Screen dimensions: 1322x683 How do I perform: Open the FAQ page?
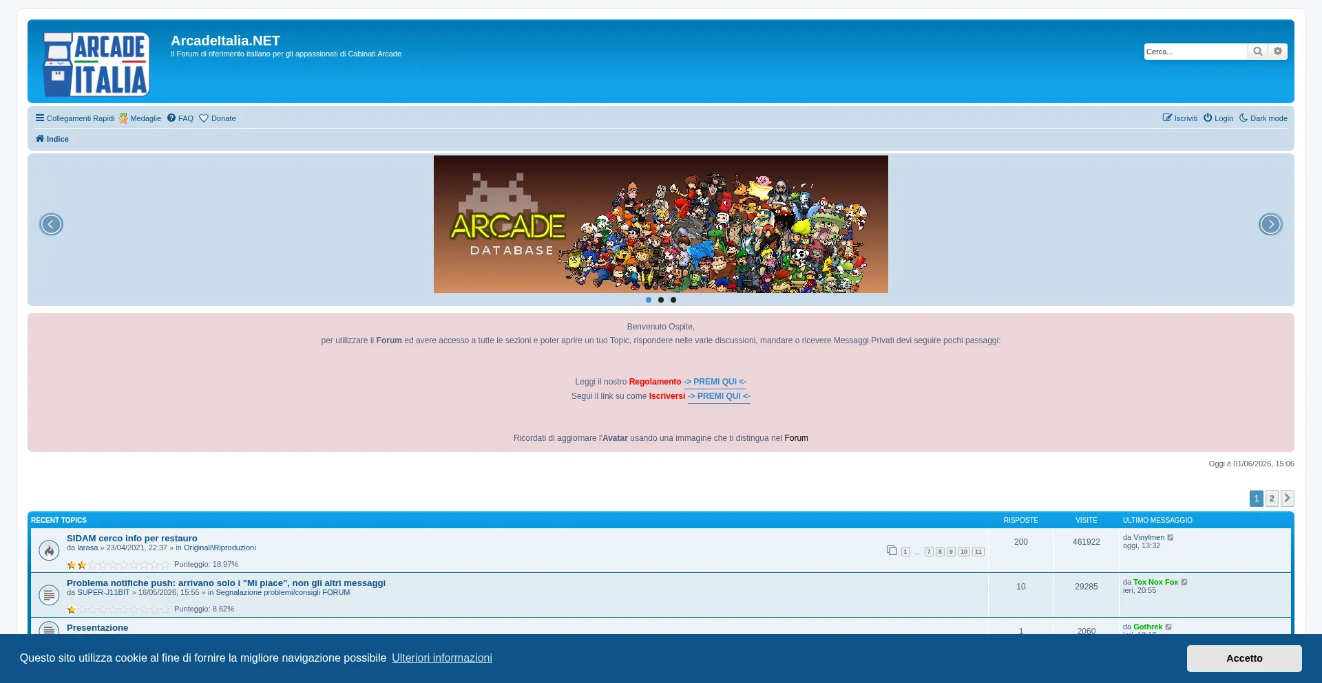[180, 118]
